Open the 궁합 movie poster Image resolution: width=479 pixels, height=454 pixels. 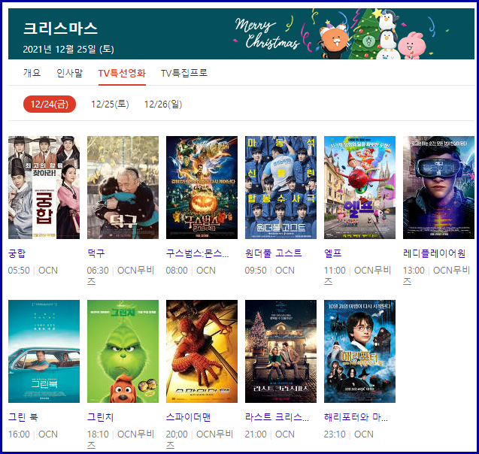(44, 187)
